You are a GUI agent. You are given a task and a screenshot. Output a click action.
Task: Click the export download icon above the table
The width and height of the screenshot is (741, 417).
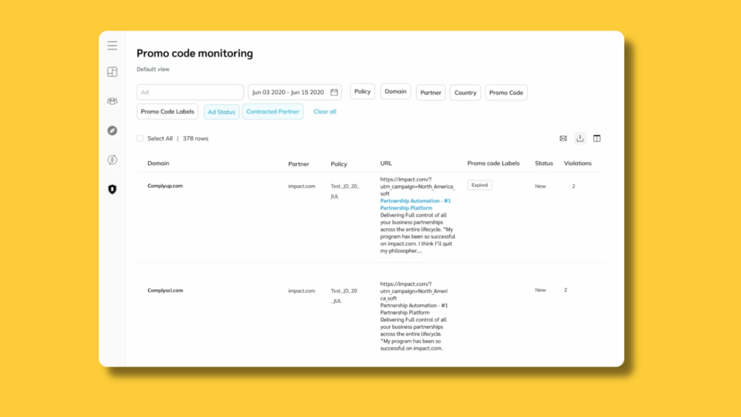[x=580, y=138]
